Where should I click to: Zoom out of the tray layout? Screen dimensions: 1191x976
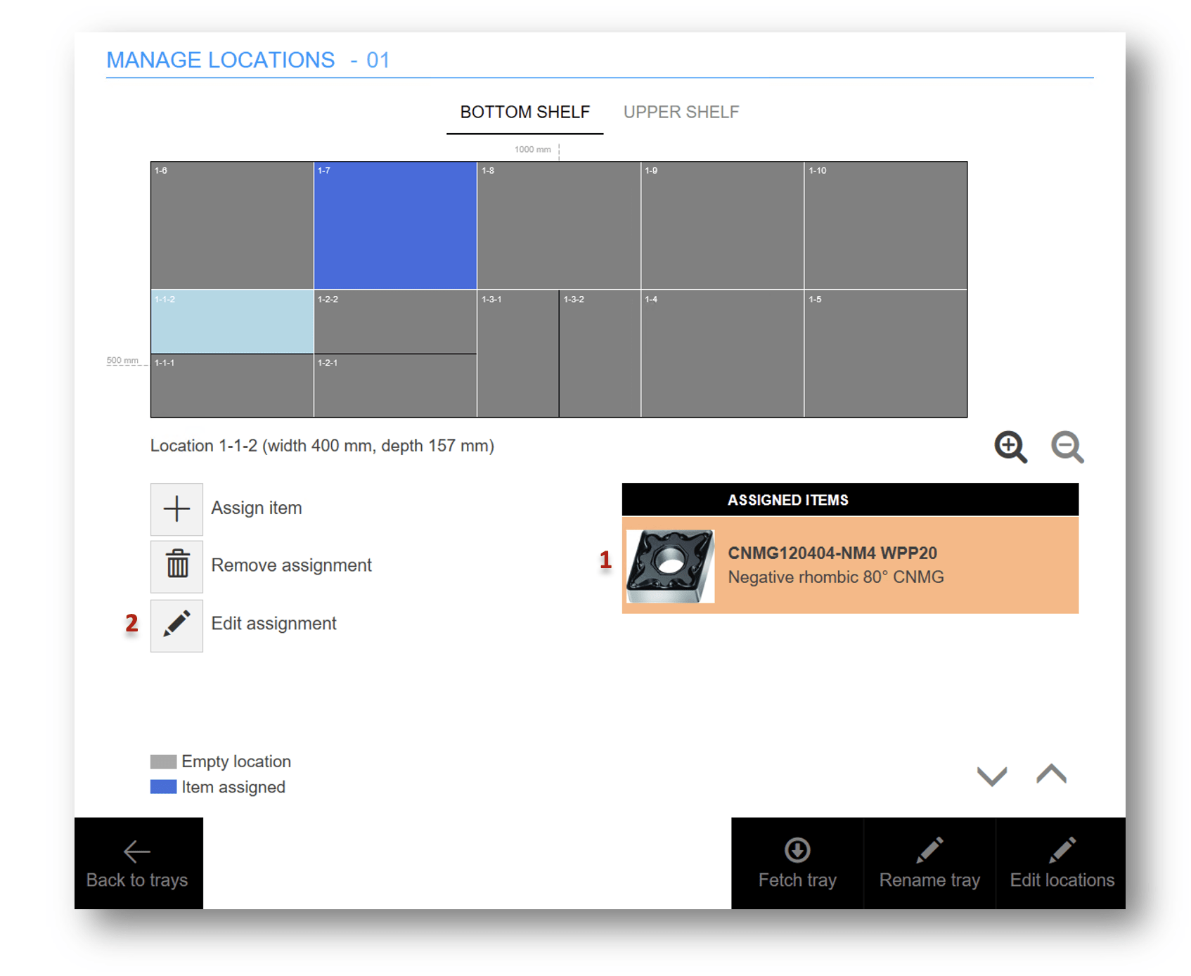tap(1067, 447)
